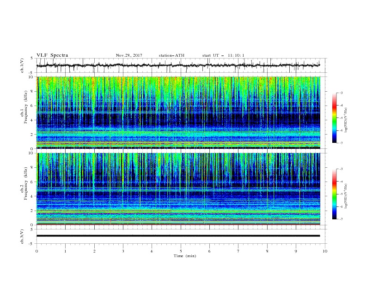Click the "-3" tick on upper colorbar
Screen dimensions: 366x282
tap(341, 93)
